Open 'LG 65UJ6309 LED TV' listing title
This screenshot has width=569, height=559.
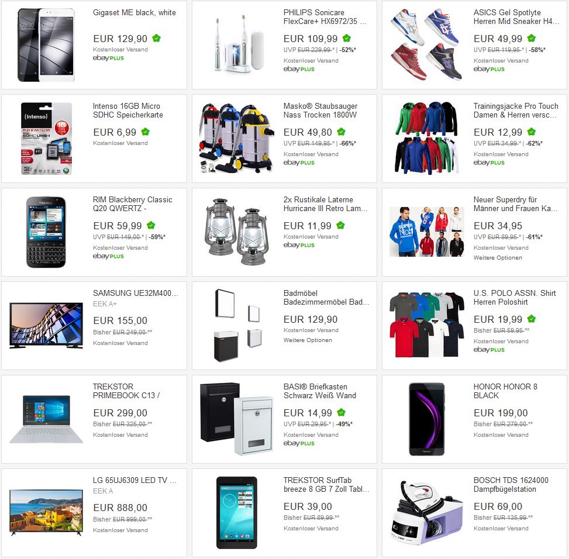click(x=135, y=480)
